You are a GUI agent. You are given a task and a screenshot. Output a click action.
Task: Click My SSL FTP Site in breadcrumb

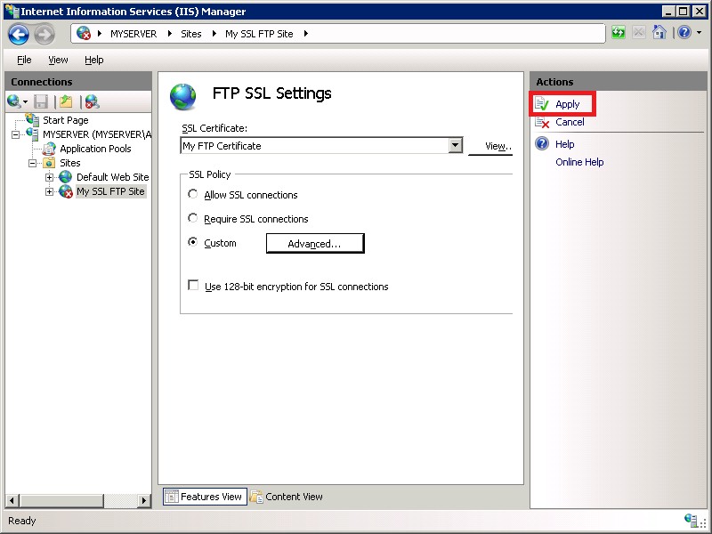point(259,34)
